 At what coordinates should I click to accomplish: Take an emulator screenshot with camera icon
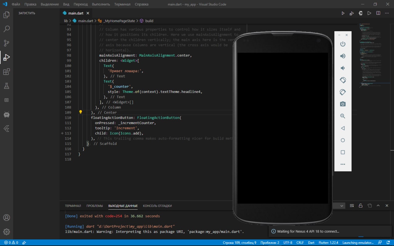(x=343, y=104)
